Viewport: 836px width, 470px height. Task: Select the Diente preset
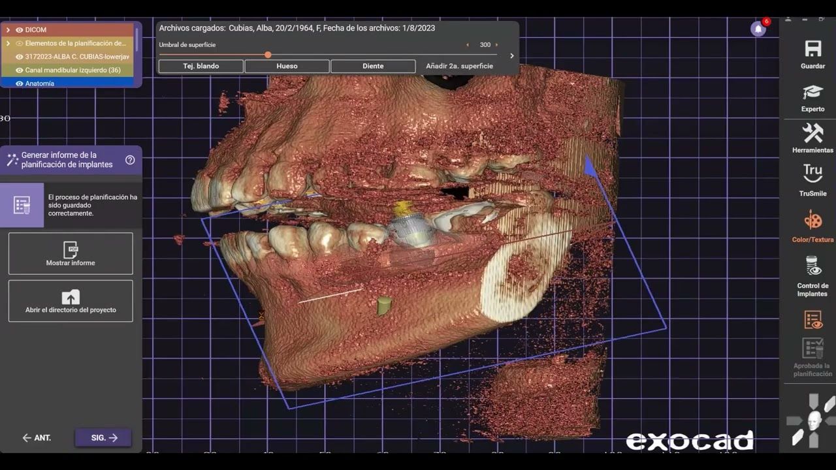[x=373, y=66]
